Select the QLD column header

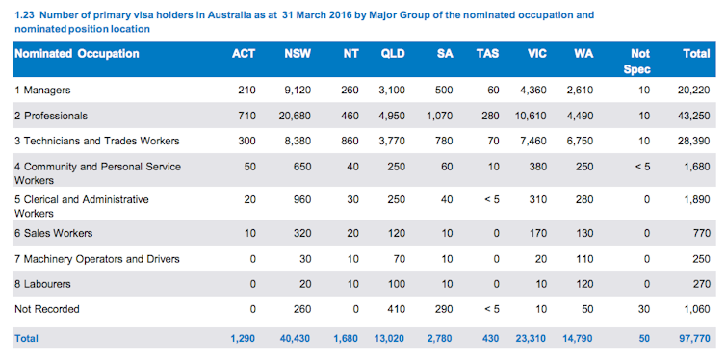393,54
